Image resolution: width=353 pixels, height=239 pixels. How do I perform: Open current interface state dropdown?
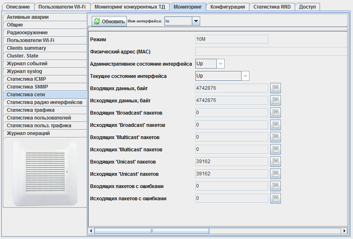(245, 76)
